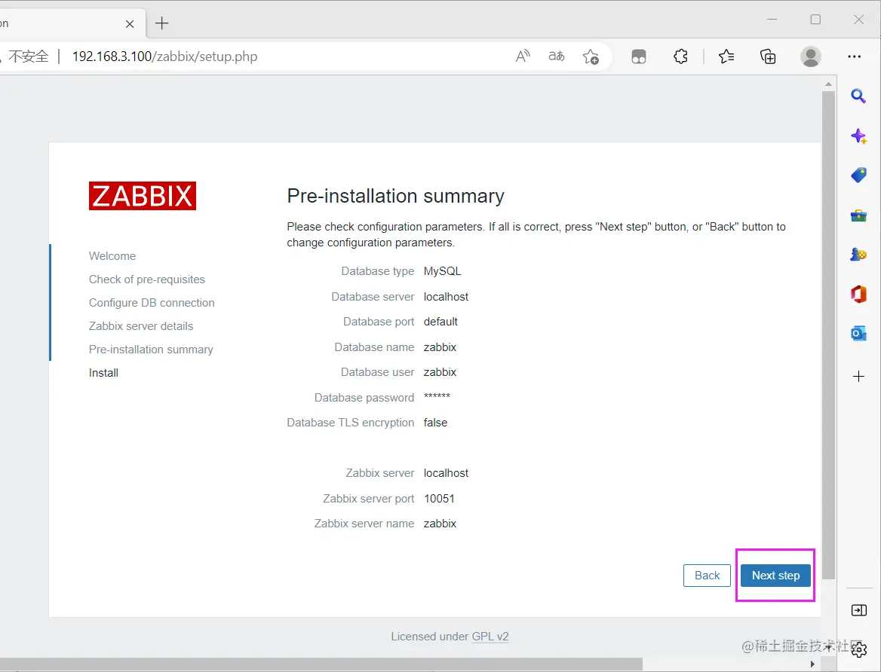Click the translate page icon
Viewport: 881px width, 672px height.
(556, 57)
